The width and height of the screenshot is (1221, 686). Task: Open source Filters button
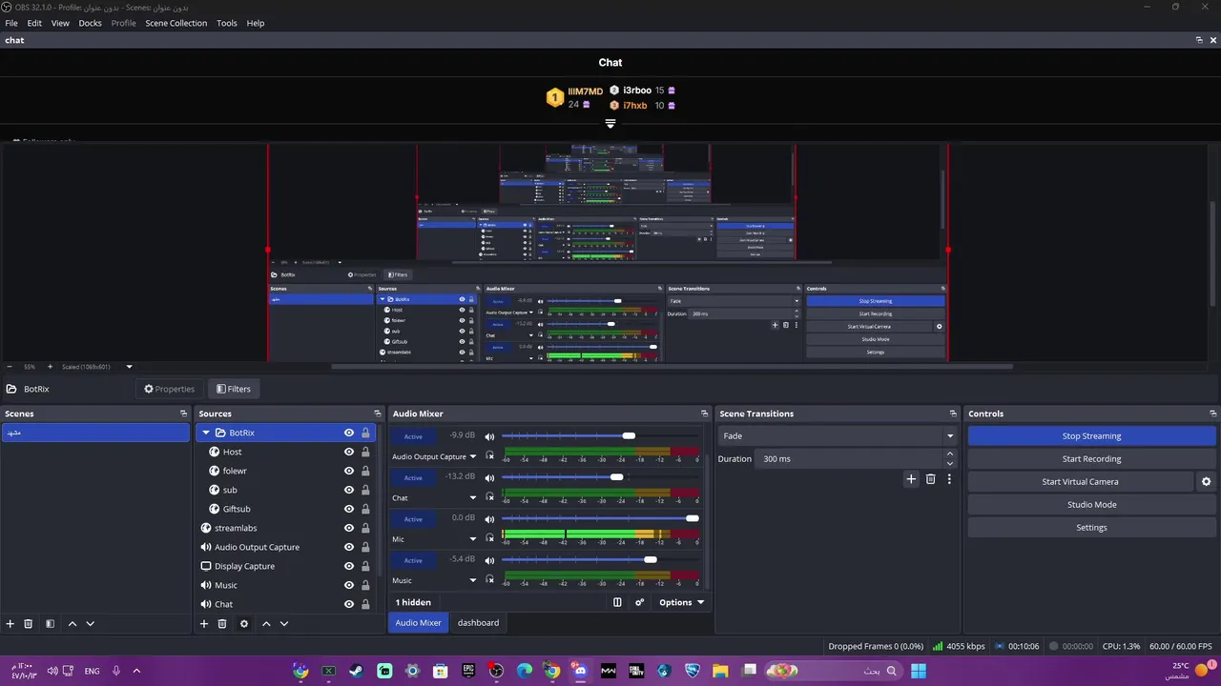[233, 389]
